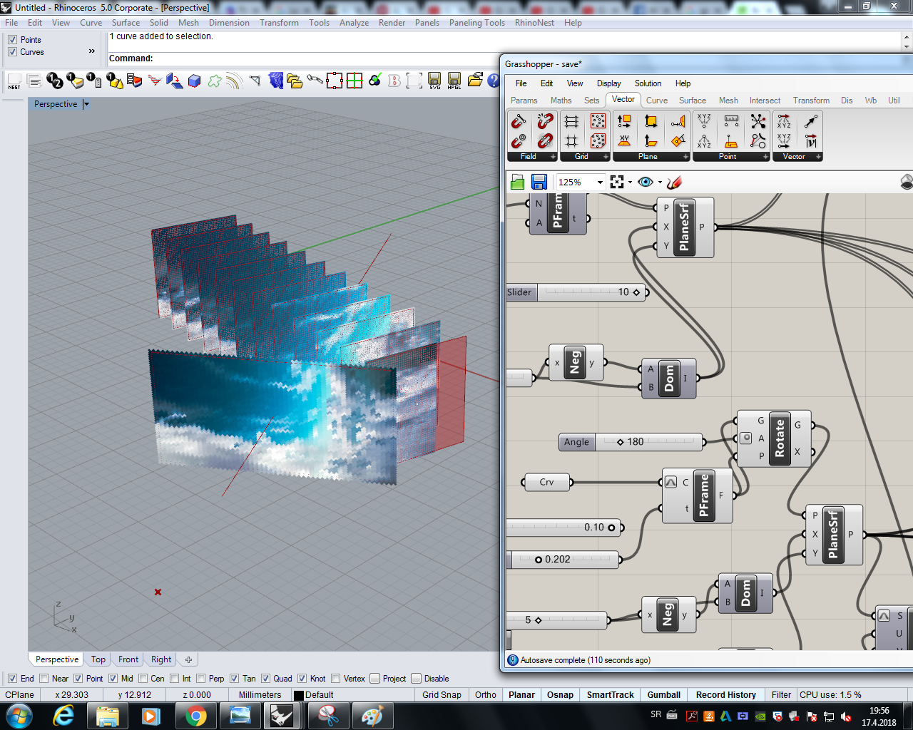Select the XY Plane component icon

624,140
